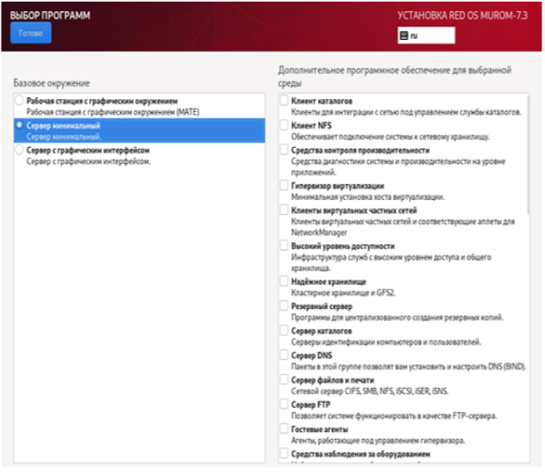This screenshot has width=545, height=472.
Task: Select Сервер с графическим интерфейсом radio button
Action: pyautogui.click(x=19, y=150)
